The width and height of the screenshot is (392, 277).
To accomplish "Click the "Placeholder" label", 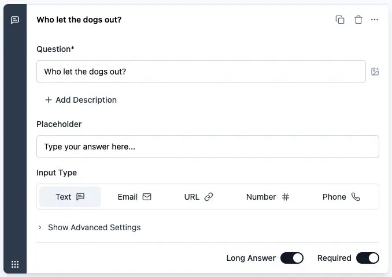I will 59,124.
